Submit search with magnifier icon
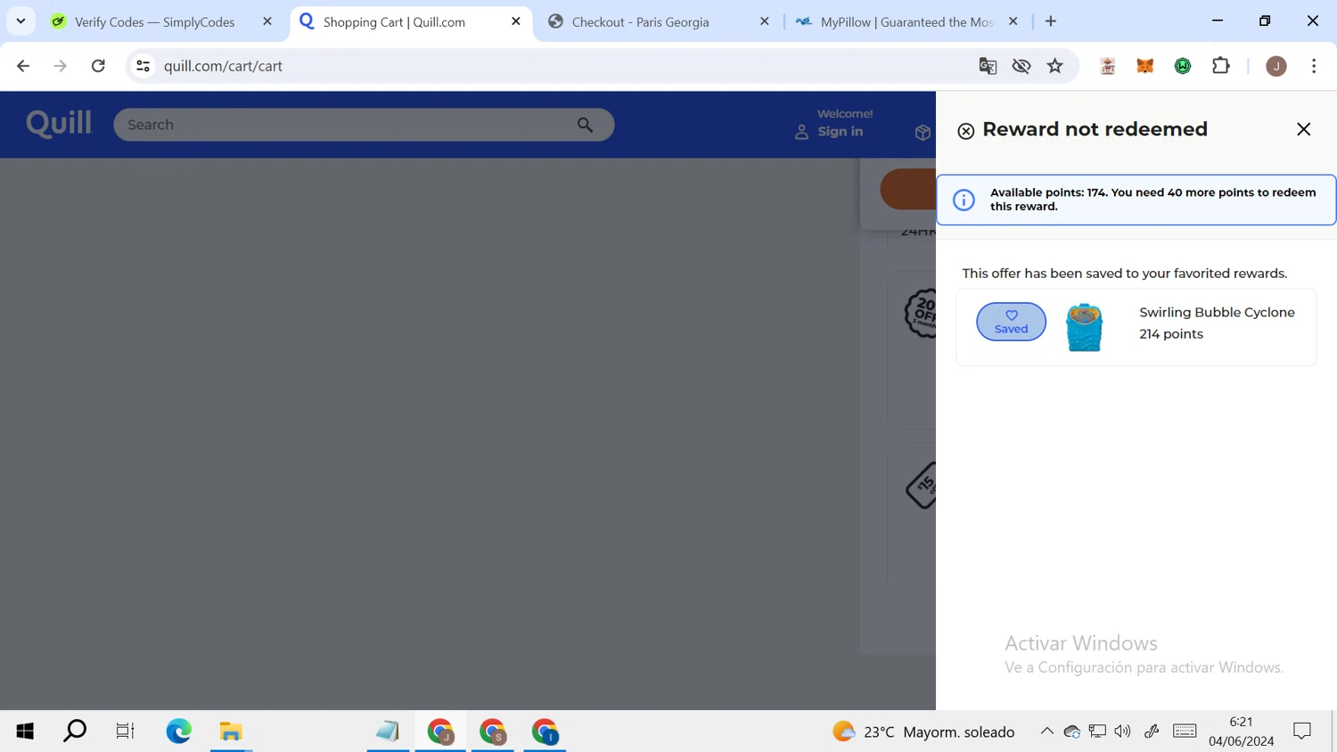 (585, 125)
